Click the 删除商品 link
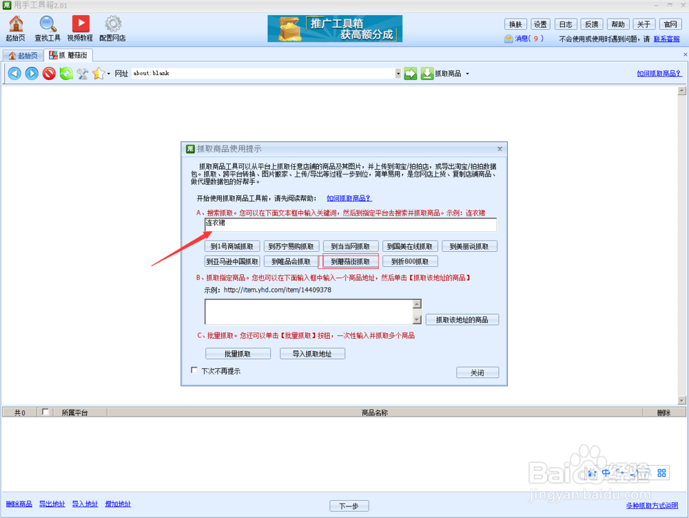The width and height of the screenshot is (689, 518). pyautogui.click(x=19, y=504)
